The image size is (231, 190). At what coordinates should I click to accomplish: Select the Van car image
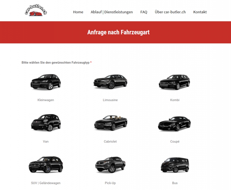coord(46,123)
